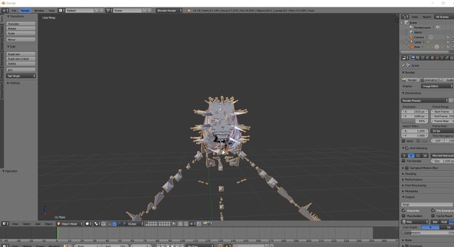Open the timeline editor type icon
The width and height of the screenshot is (454, 247).
(5, 246)
